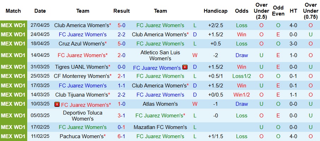320x141 pixels.
Task: Select Deportivo Toluca Women's team
Action: 83,116
